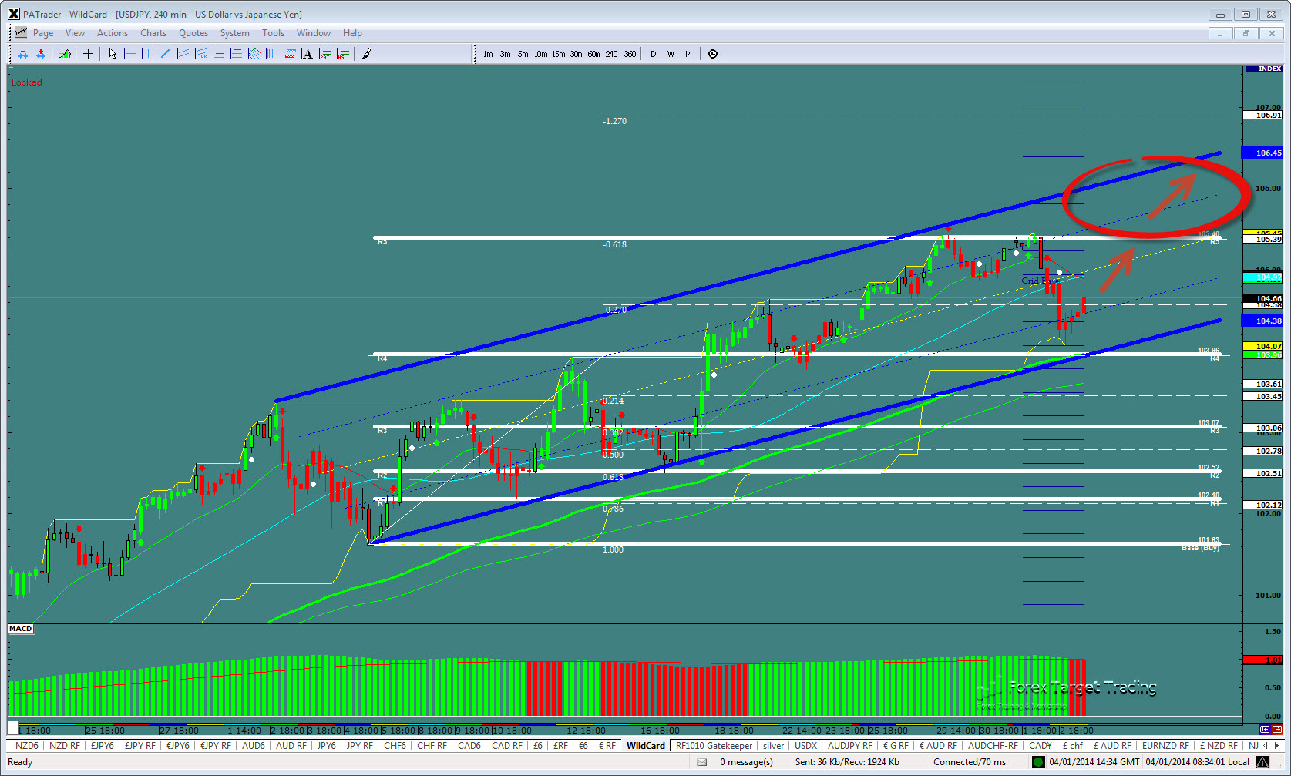Click the envelope messages icon in status bar
This screenshot has width=1291, height=776.
[x=702, y=762]
